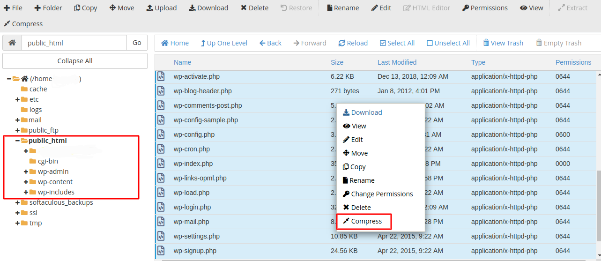
Task: Reload the file listing
Action: coord(353,43)
